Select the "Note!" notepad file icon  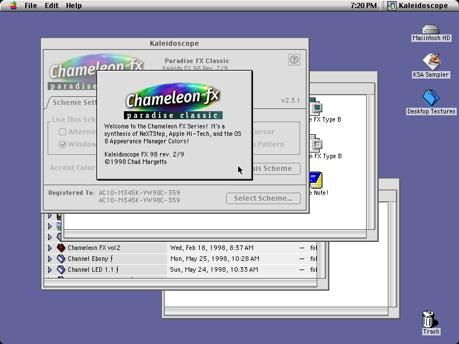pyautogui.click(x=316, y=180)
